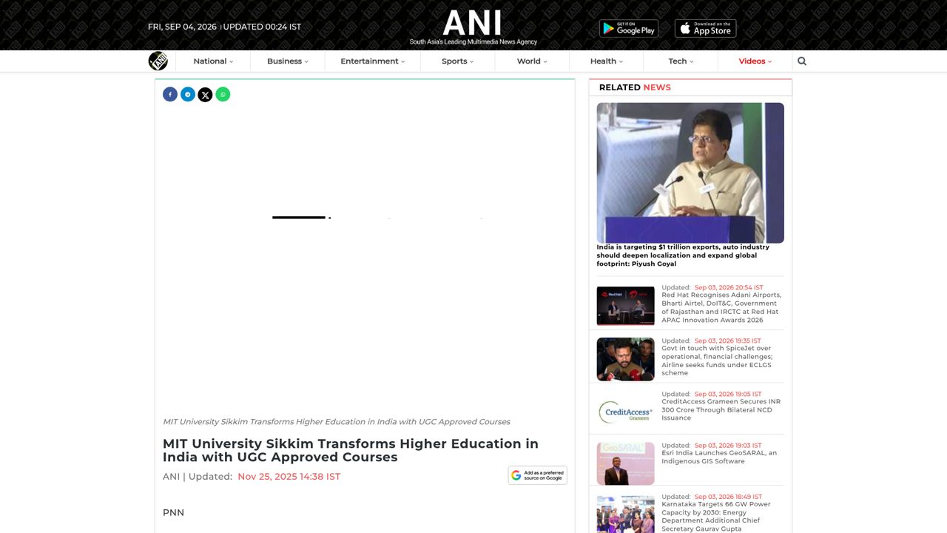Click the PNN source text
Screen dimensions: 947x533
pos(173,512)
